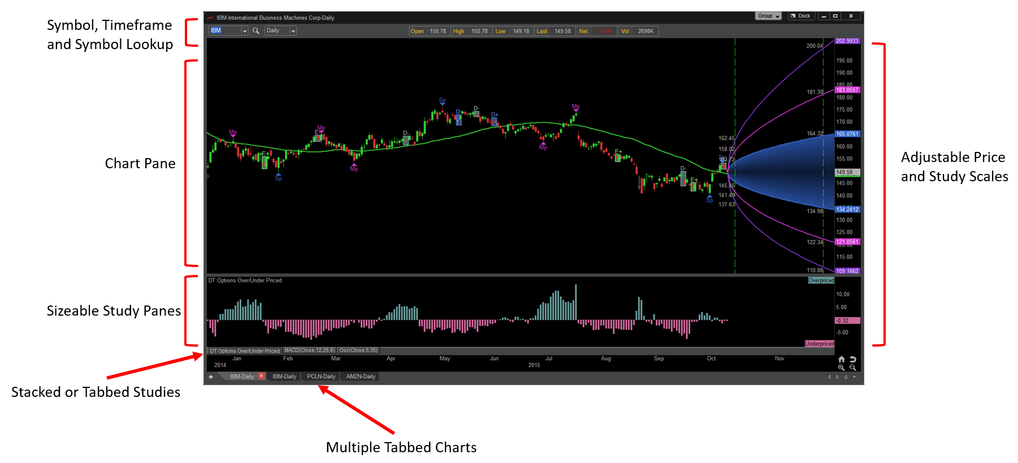Switch to the PCLN-Daily chart tab
Image resolution: width=1018 pixels, height=463 pixels.
[321, 377]
